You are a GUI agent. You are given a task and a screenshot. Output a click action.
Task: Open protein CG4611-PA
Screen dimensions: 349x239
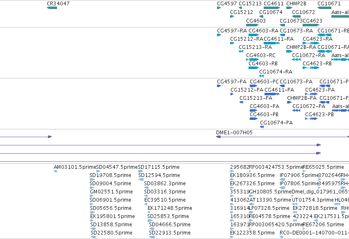pos(279,90)
